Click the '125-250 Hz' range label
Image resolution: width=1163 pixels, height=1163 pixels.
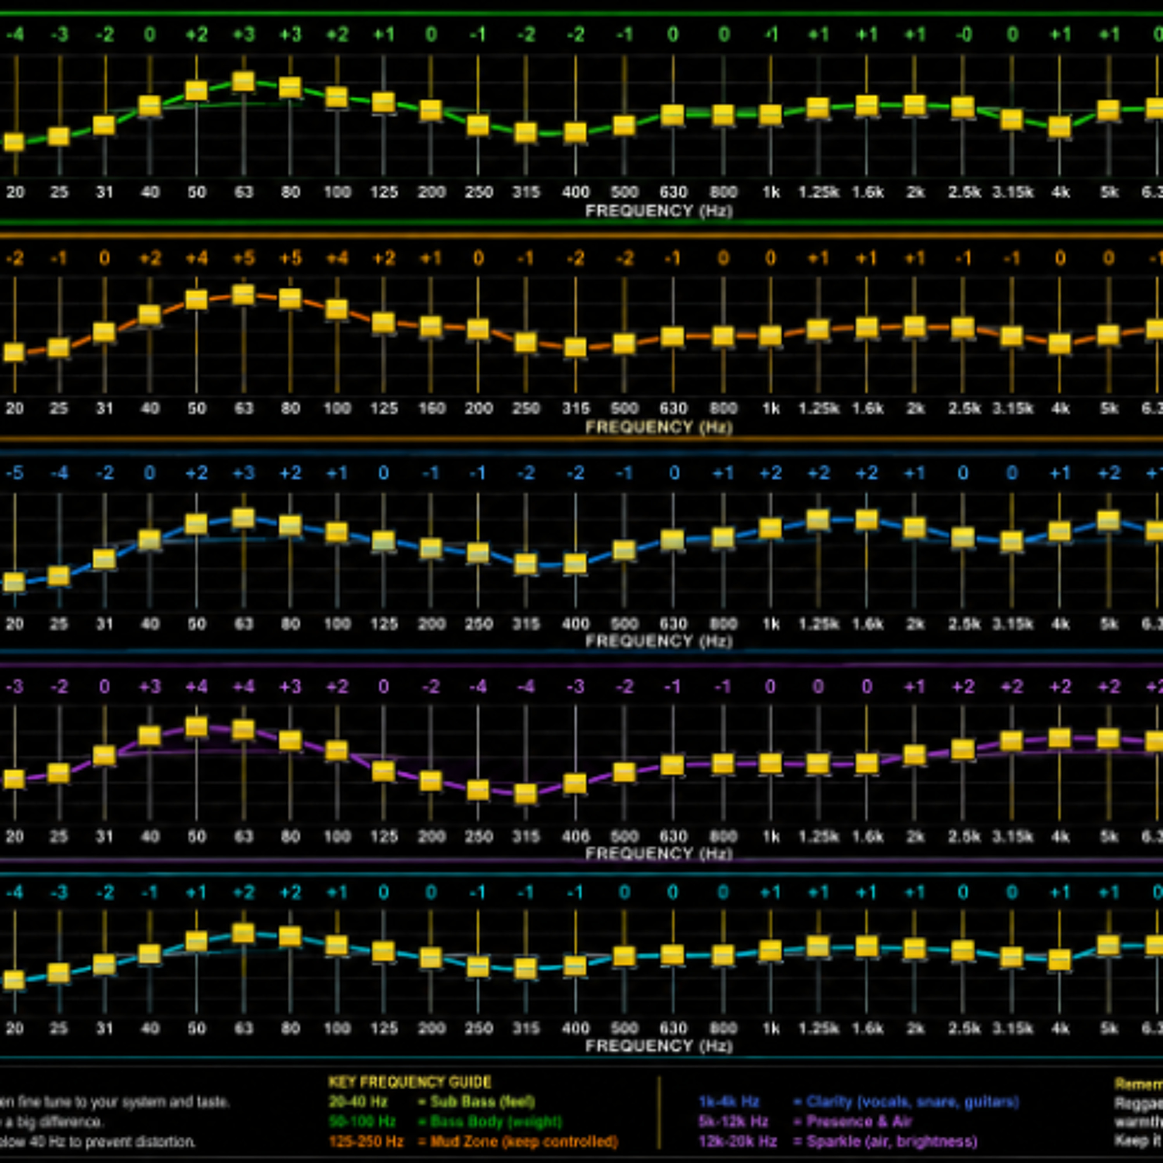pos(366,1141)
